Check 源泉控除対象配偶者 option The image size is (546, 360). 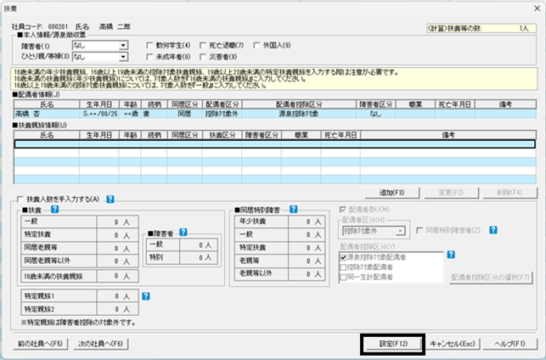343,257
